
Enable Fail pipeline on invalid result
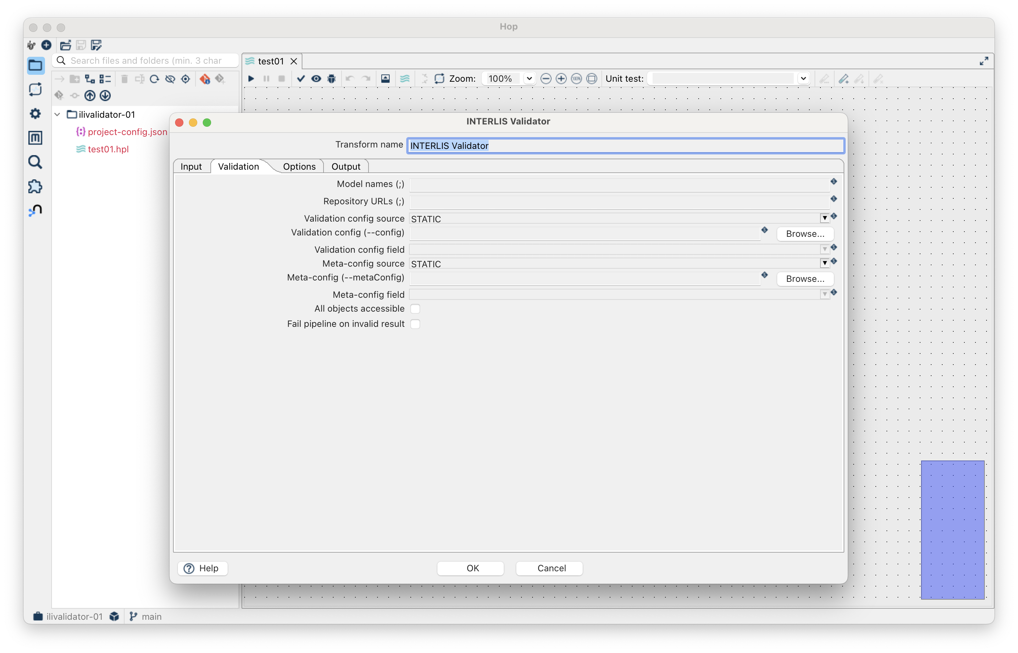(x=415, y=324)
